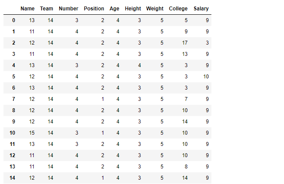
Task: Select the Weight column header
Action: [x=155, y=9]
